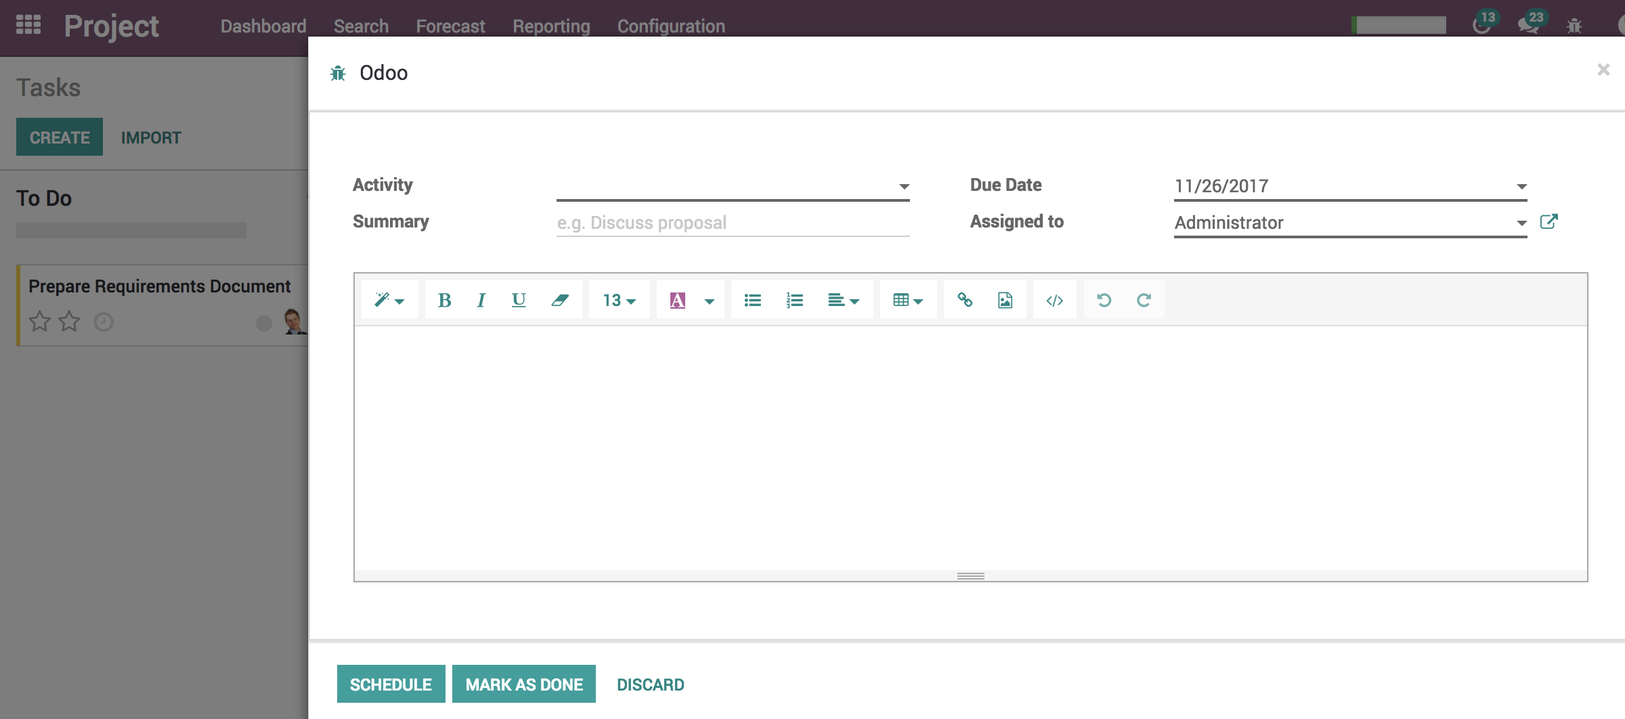The image size is (1625, 719).
Task: Close the Odoo dialog with the X
Action: 1603,70
